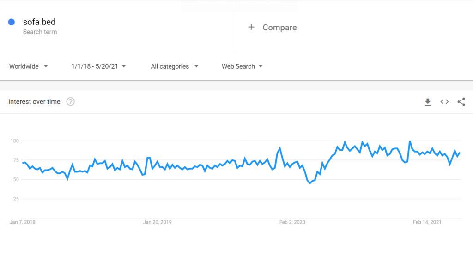Click the share icon for the chart
This screenshot has height=253, width=473.
point(461,102)
